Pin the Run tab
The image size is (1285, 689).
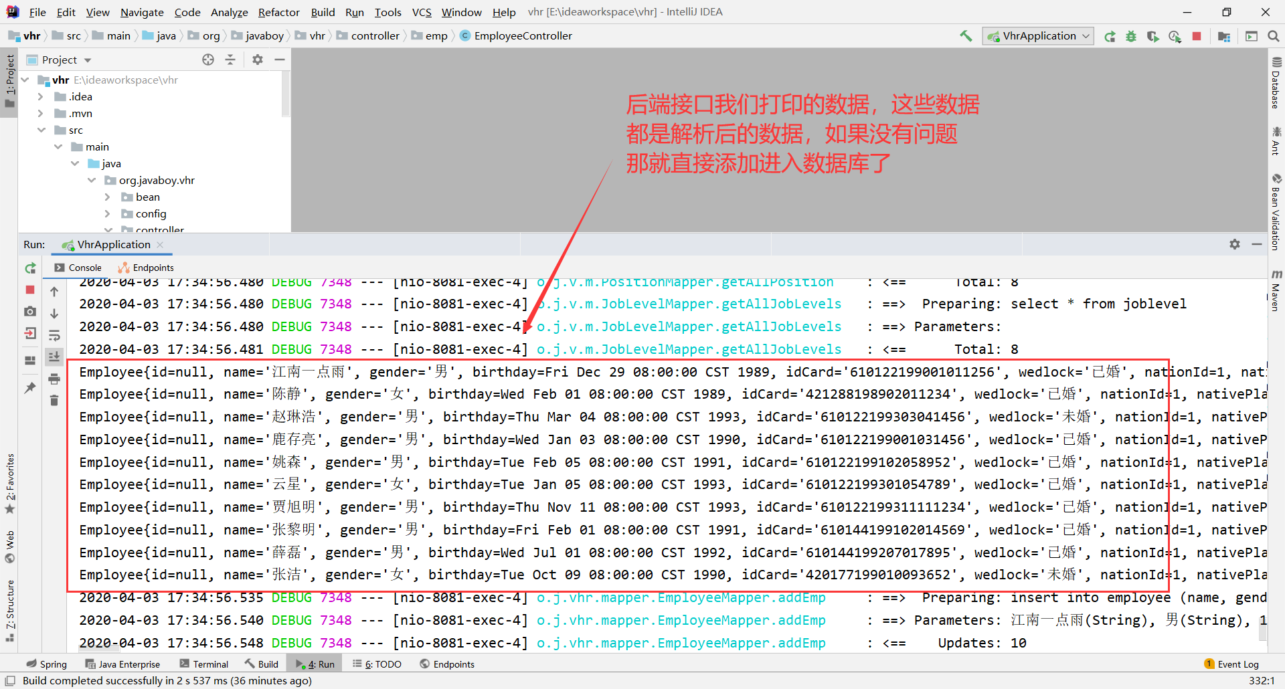click(x=30, y=387)
